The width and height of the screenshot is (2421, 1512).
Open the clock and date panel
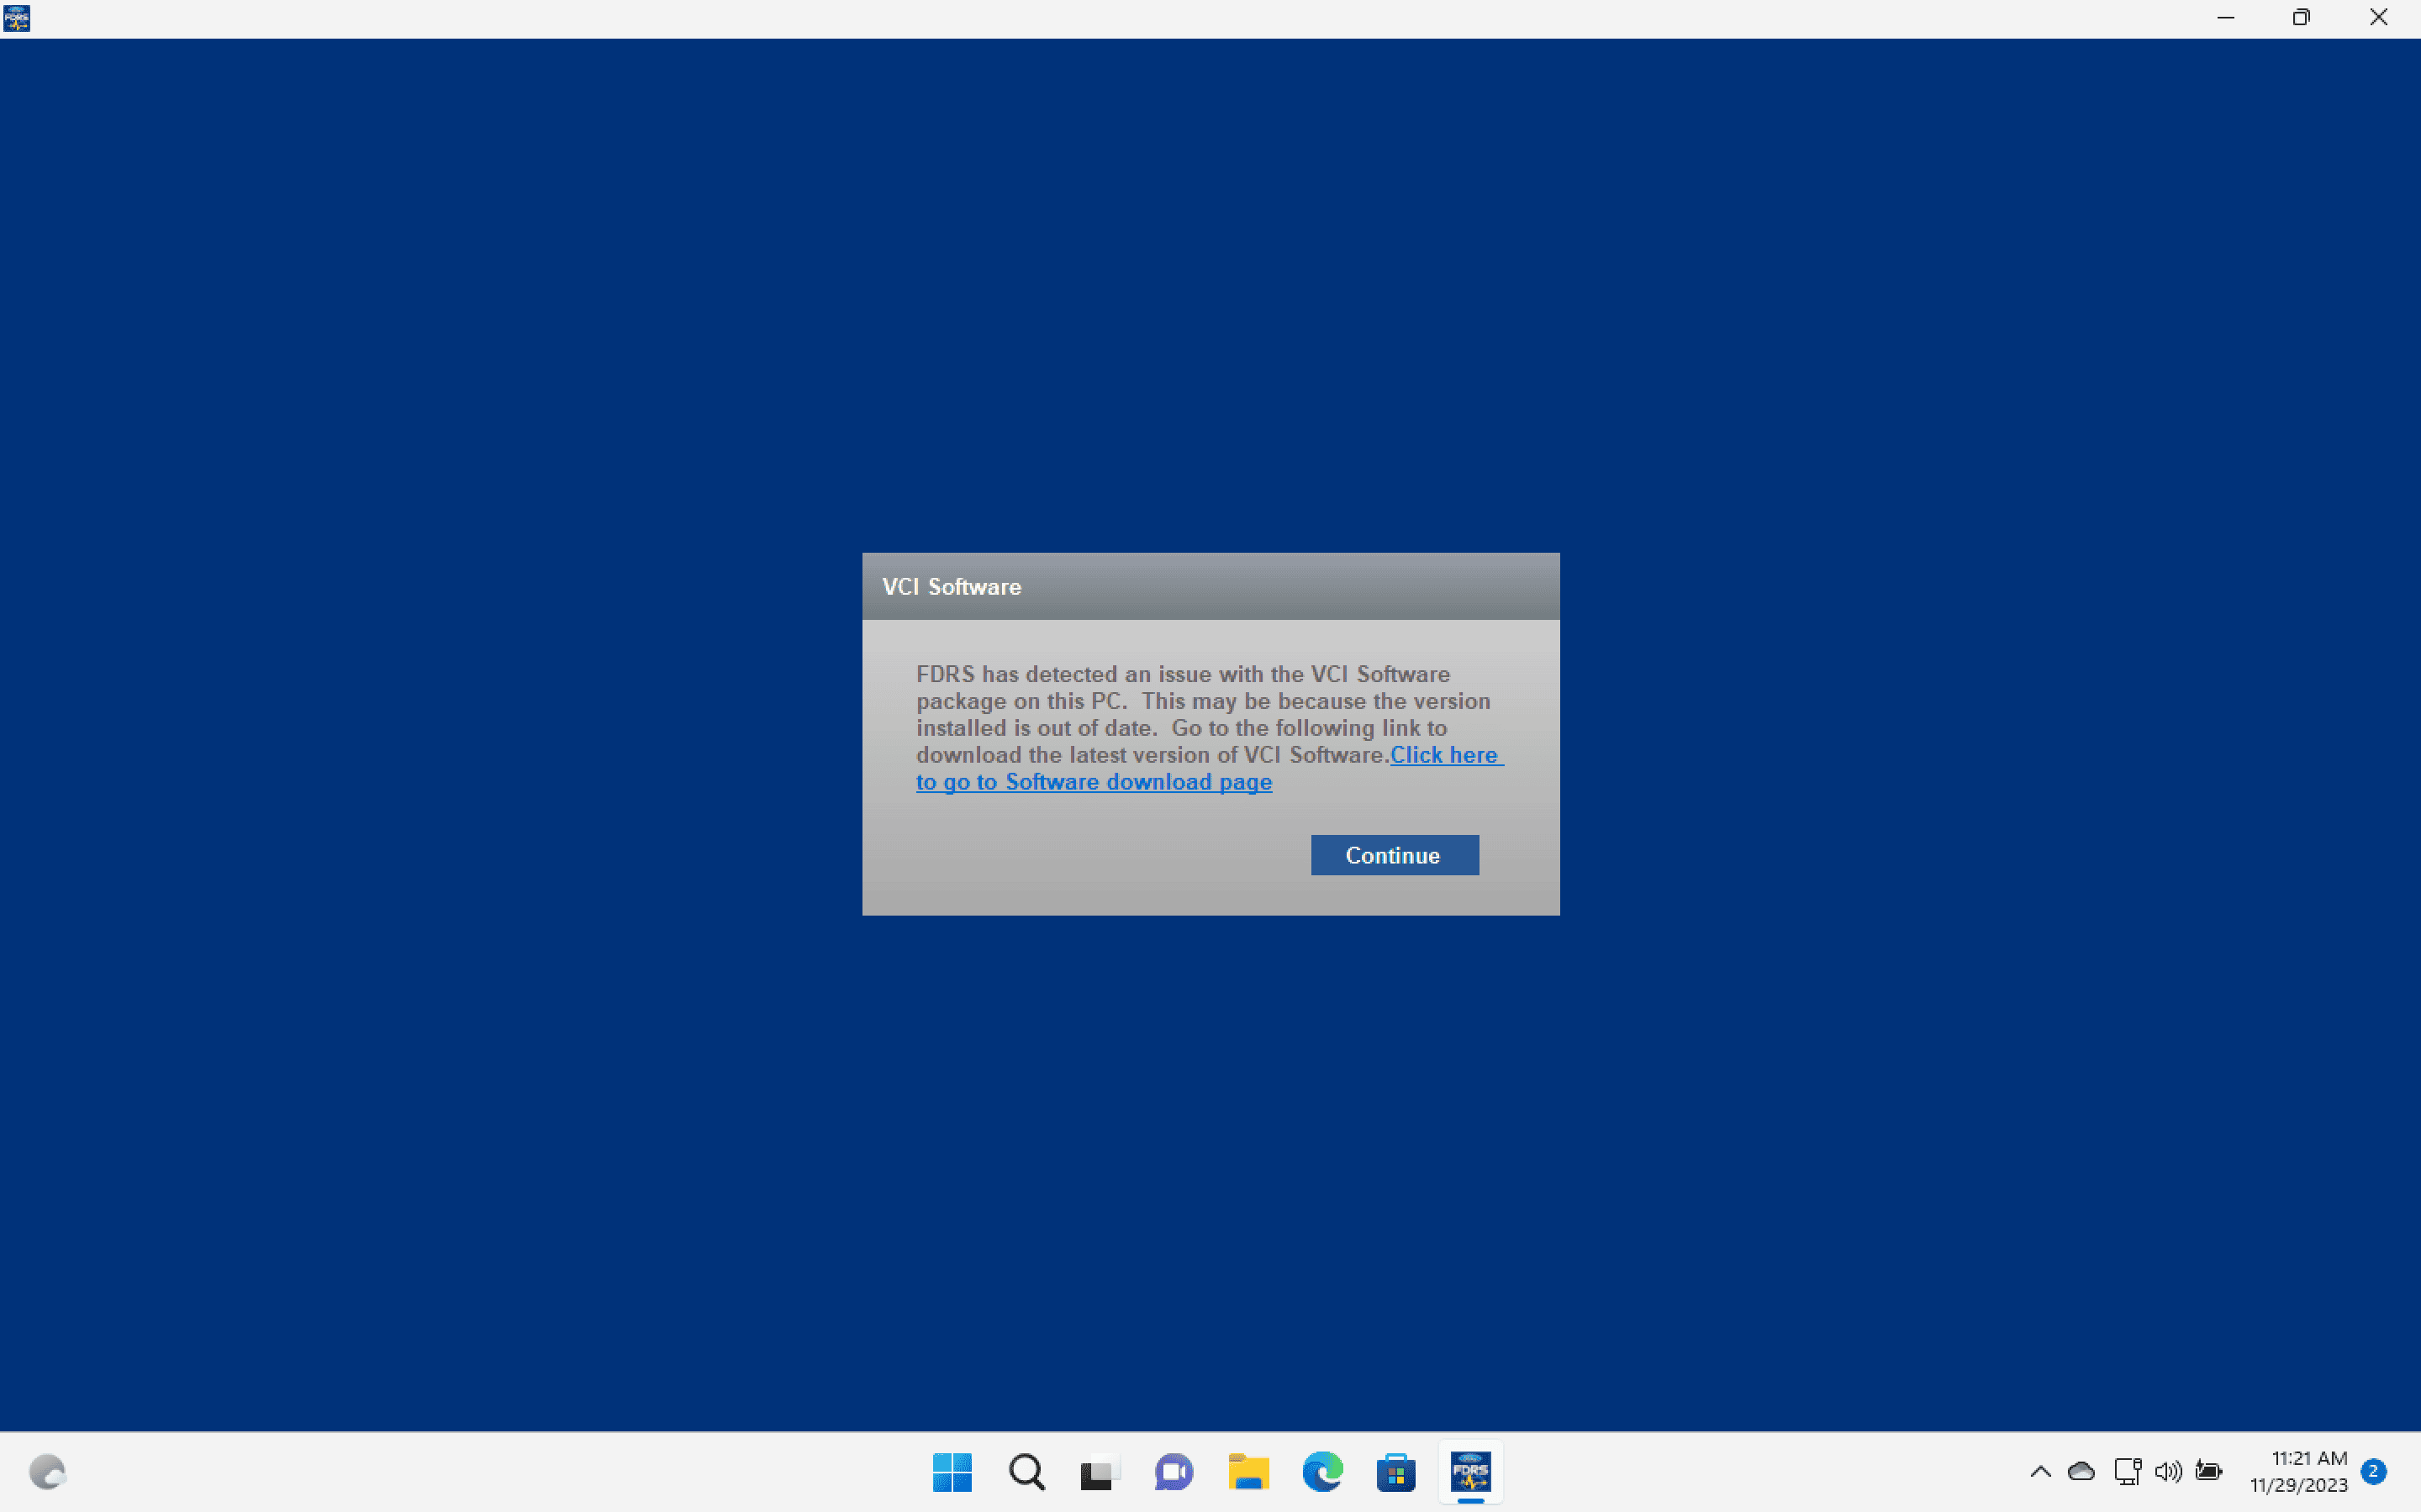[x=2298, y=1472]
